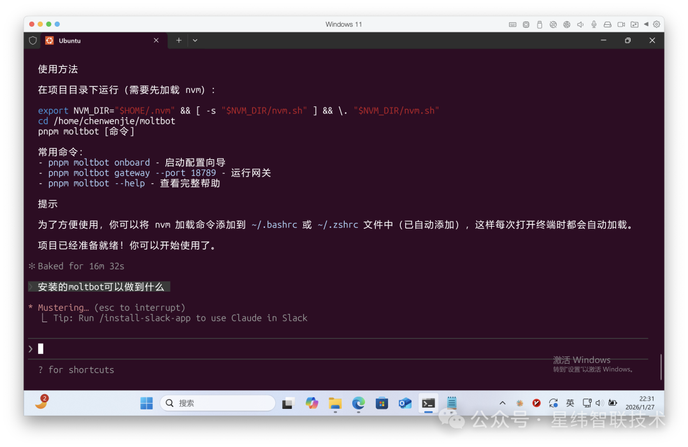The image size is (688, 447).
Task: Open the Windows Start menu
Action: click(147, 403)
